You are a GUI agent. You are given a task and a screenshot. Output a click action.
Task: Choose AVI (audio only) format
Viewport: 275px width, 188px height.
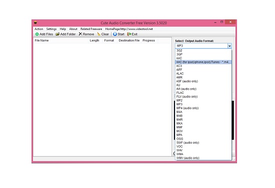[x=203, y=89]
